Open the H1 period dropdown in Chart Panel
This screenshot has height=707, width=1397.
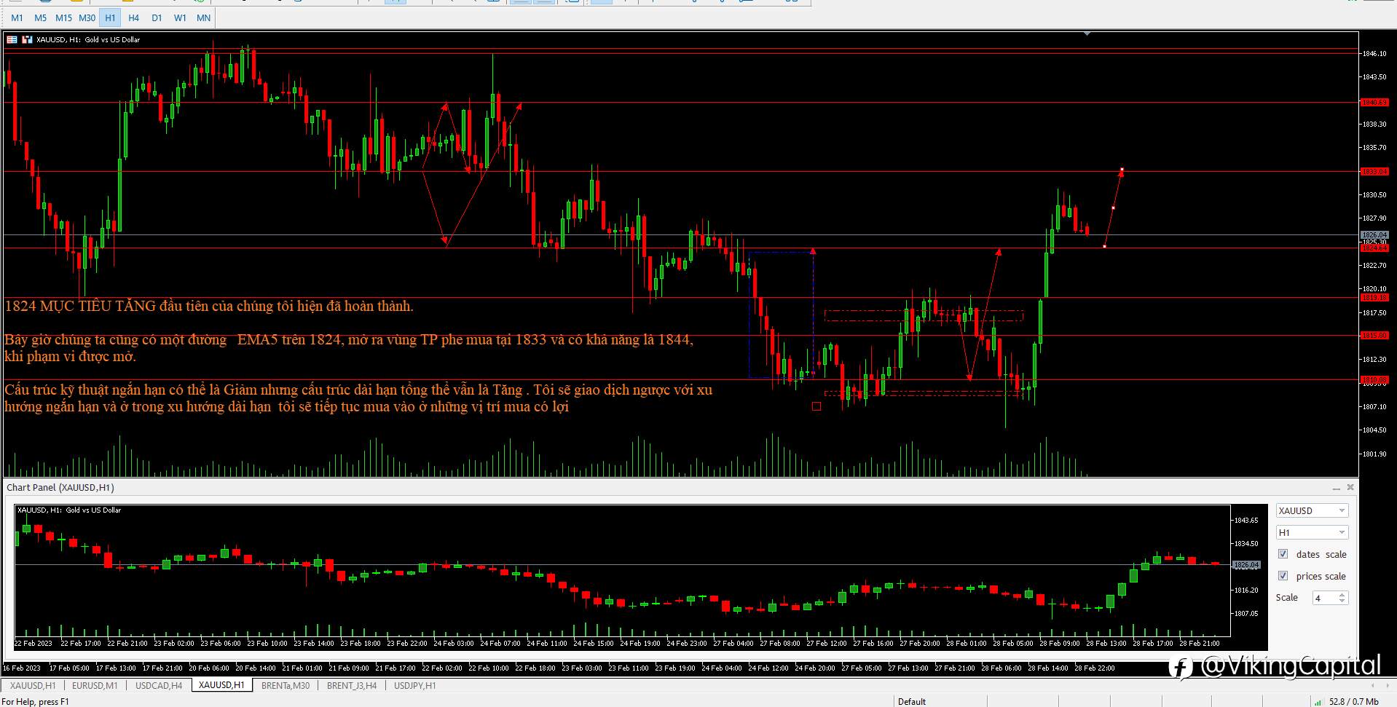[x=1312, y=532]
